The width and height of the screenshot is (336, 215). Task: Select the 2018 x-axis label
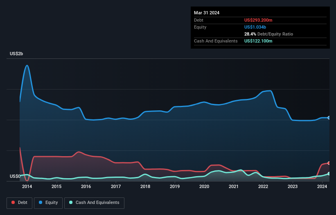[145, 186]
